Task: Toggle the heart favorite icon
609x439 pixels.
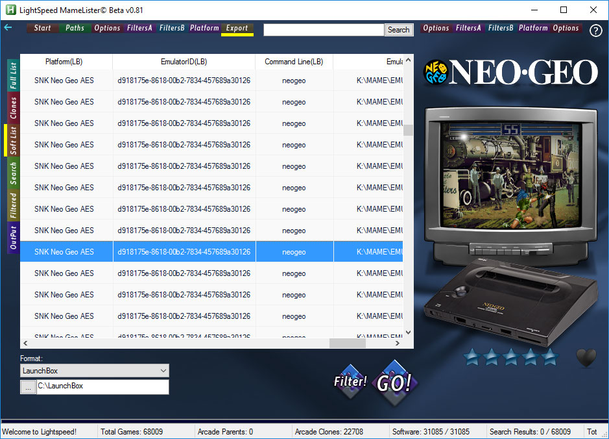Action: click(586, 358)
